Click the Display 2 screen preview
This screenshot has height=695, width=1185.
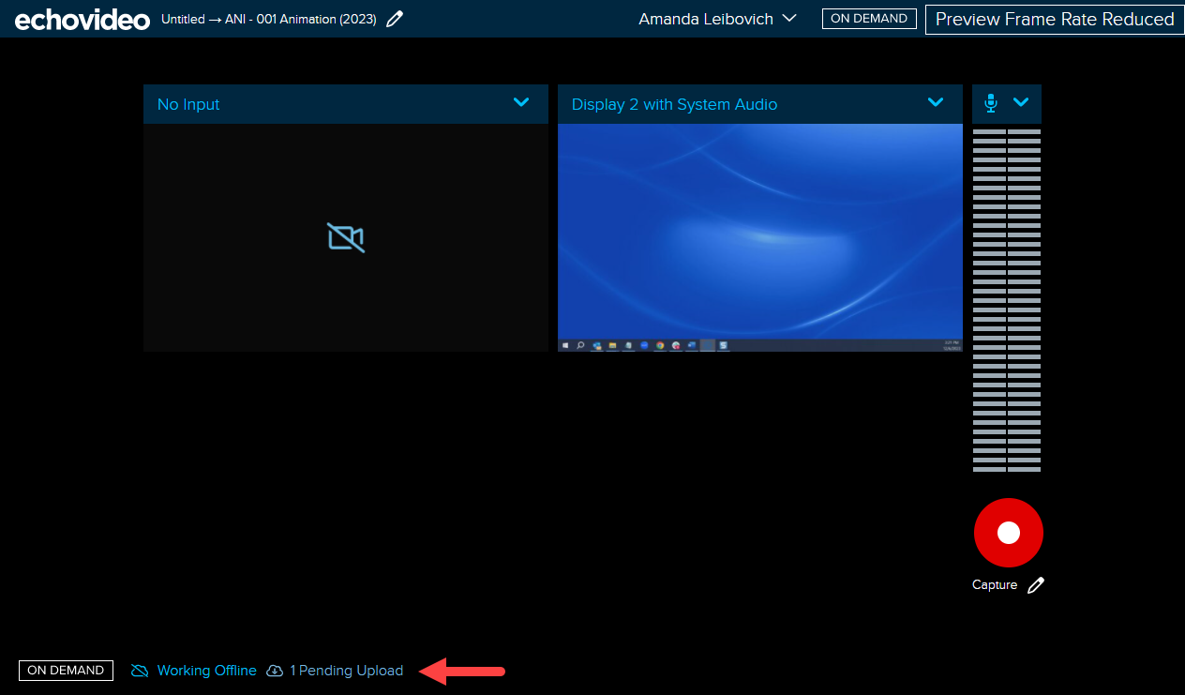tap(760, 237)
